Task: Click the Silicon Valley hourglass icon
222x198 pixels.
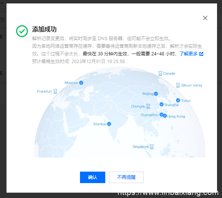Action: tap(178, 85)
